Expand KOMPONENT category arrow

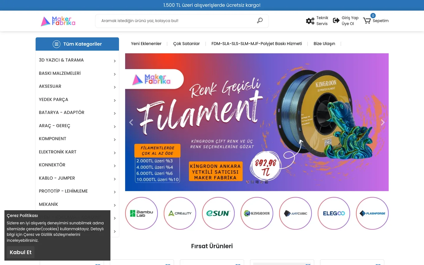(115, 140)
